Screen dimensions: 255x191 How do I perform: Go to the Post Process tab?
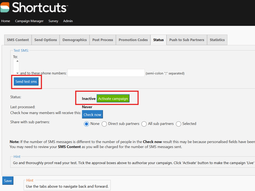(x=103, y=40)
